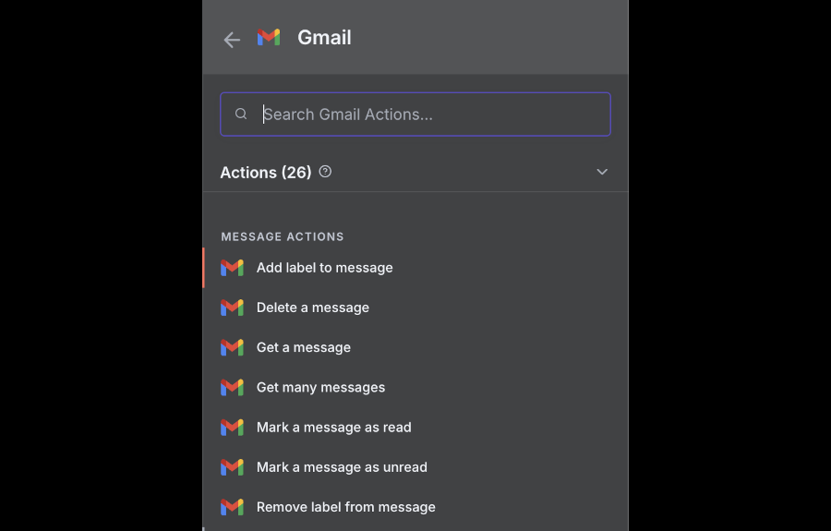Pick the Get a message action
The height and width of the screenshot is (531, 831).
click(x=415, y=347)
